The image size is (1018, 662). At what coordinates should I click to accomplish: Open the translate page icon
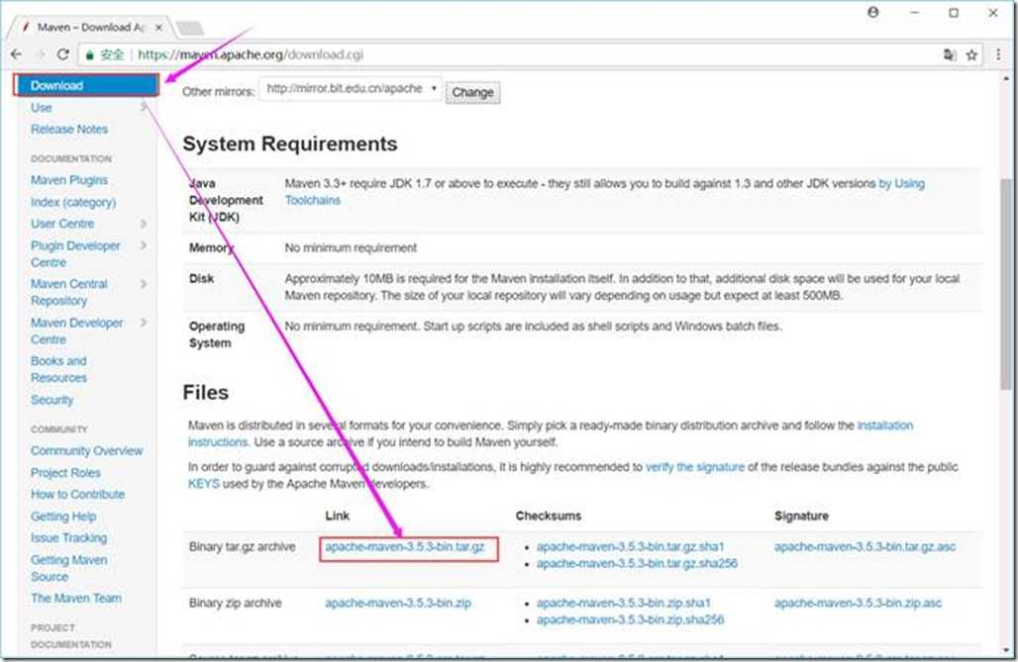coord(950,55)
